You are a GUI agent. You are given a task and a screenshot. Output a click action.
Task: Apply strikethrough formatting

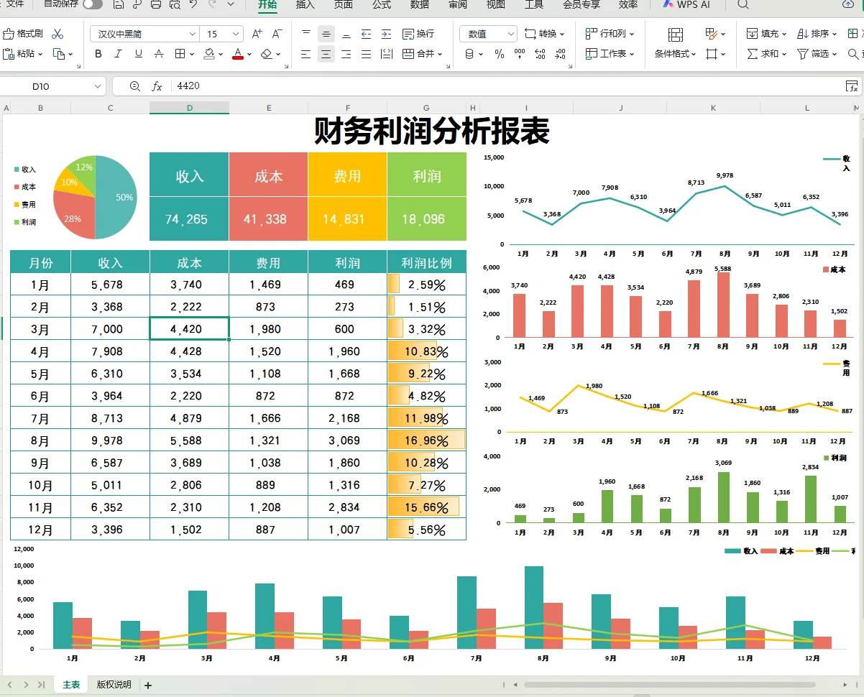(159, 54)
